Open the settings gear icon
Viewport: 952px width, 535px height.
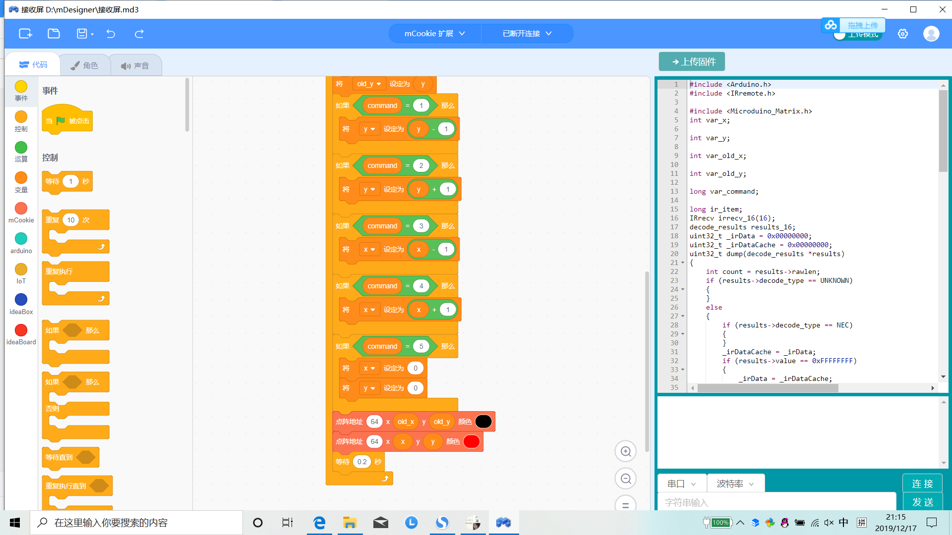pyautogui.click(x=903, y=34)
